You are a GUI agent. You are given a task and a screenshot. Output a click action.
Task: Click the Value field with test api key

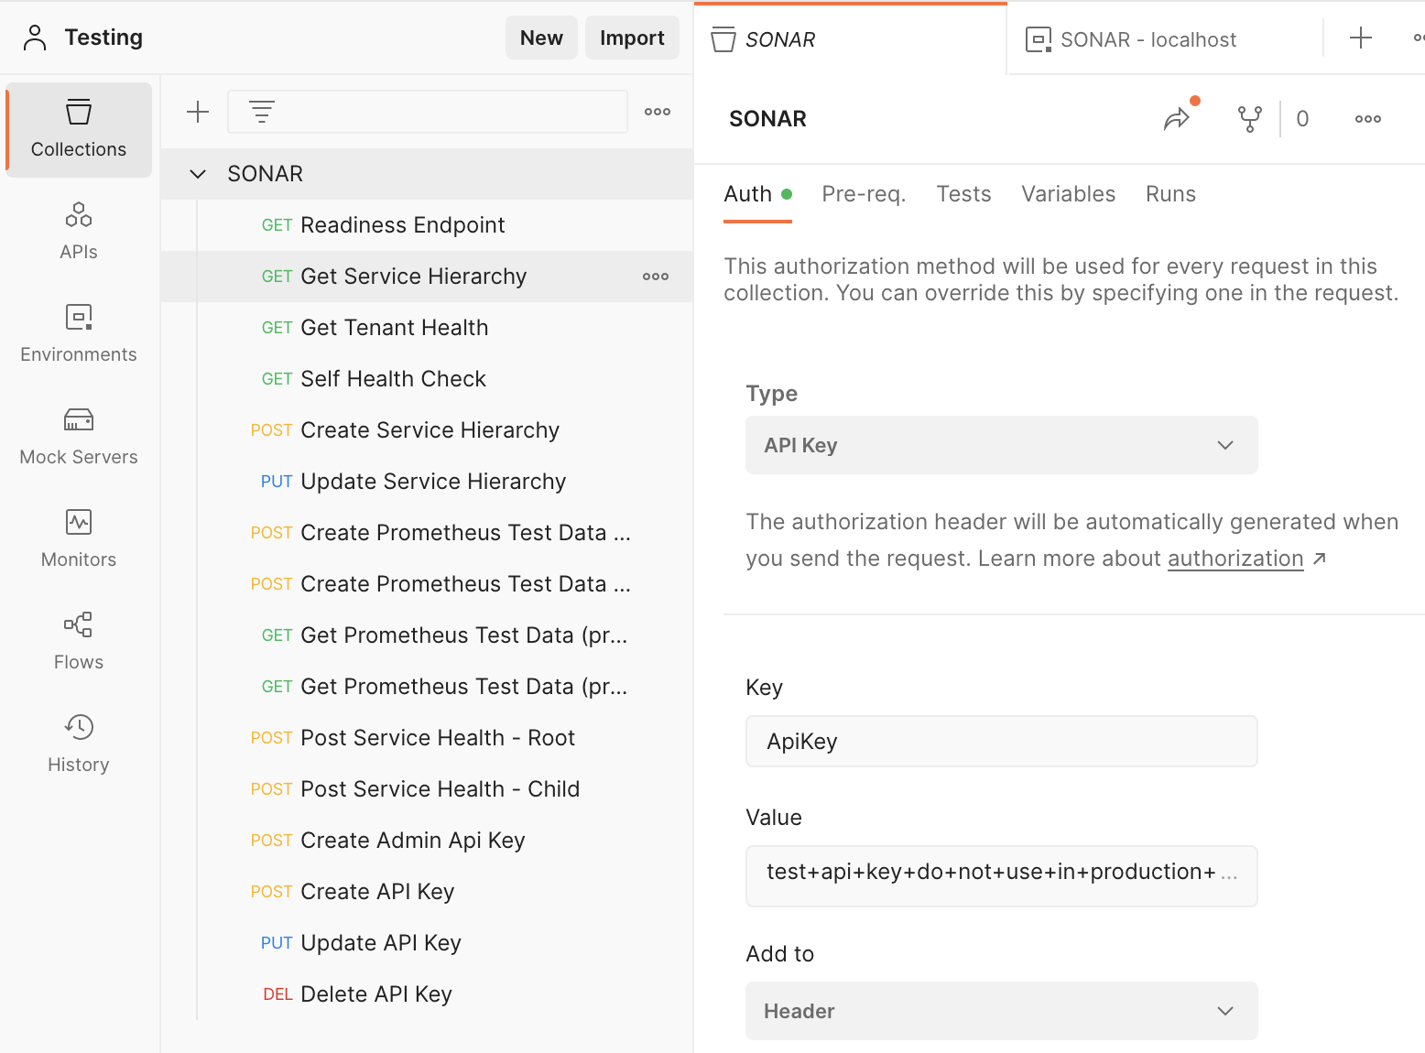coord(1002,876)
